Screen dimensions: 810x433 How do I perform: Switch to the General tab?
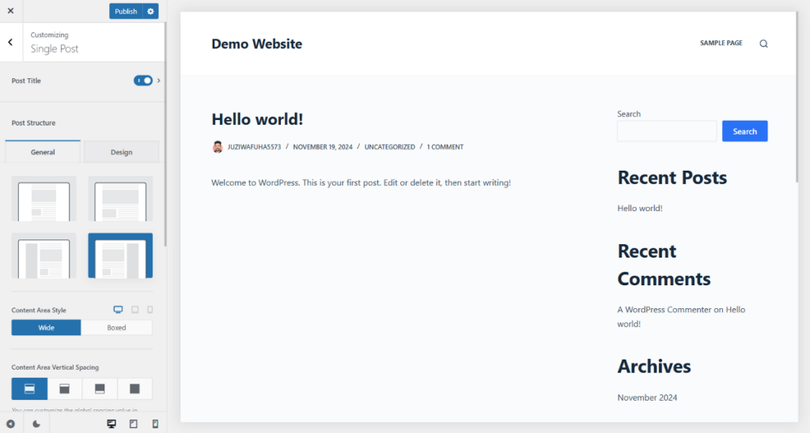[x=43, y=152]
